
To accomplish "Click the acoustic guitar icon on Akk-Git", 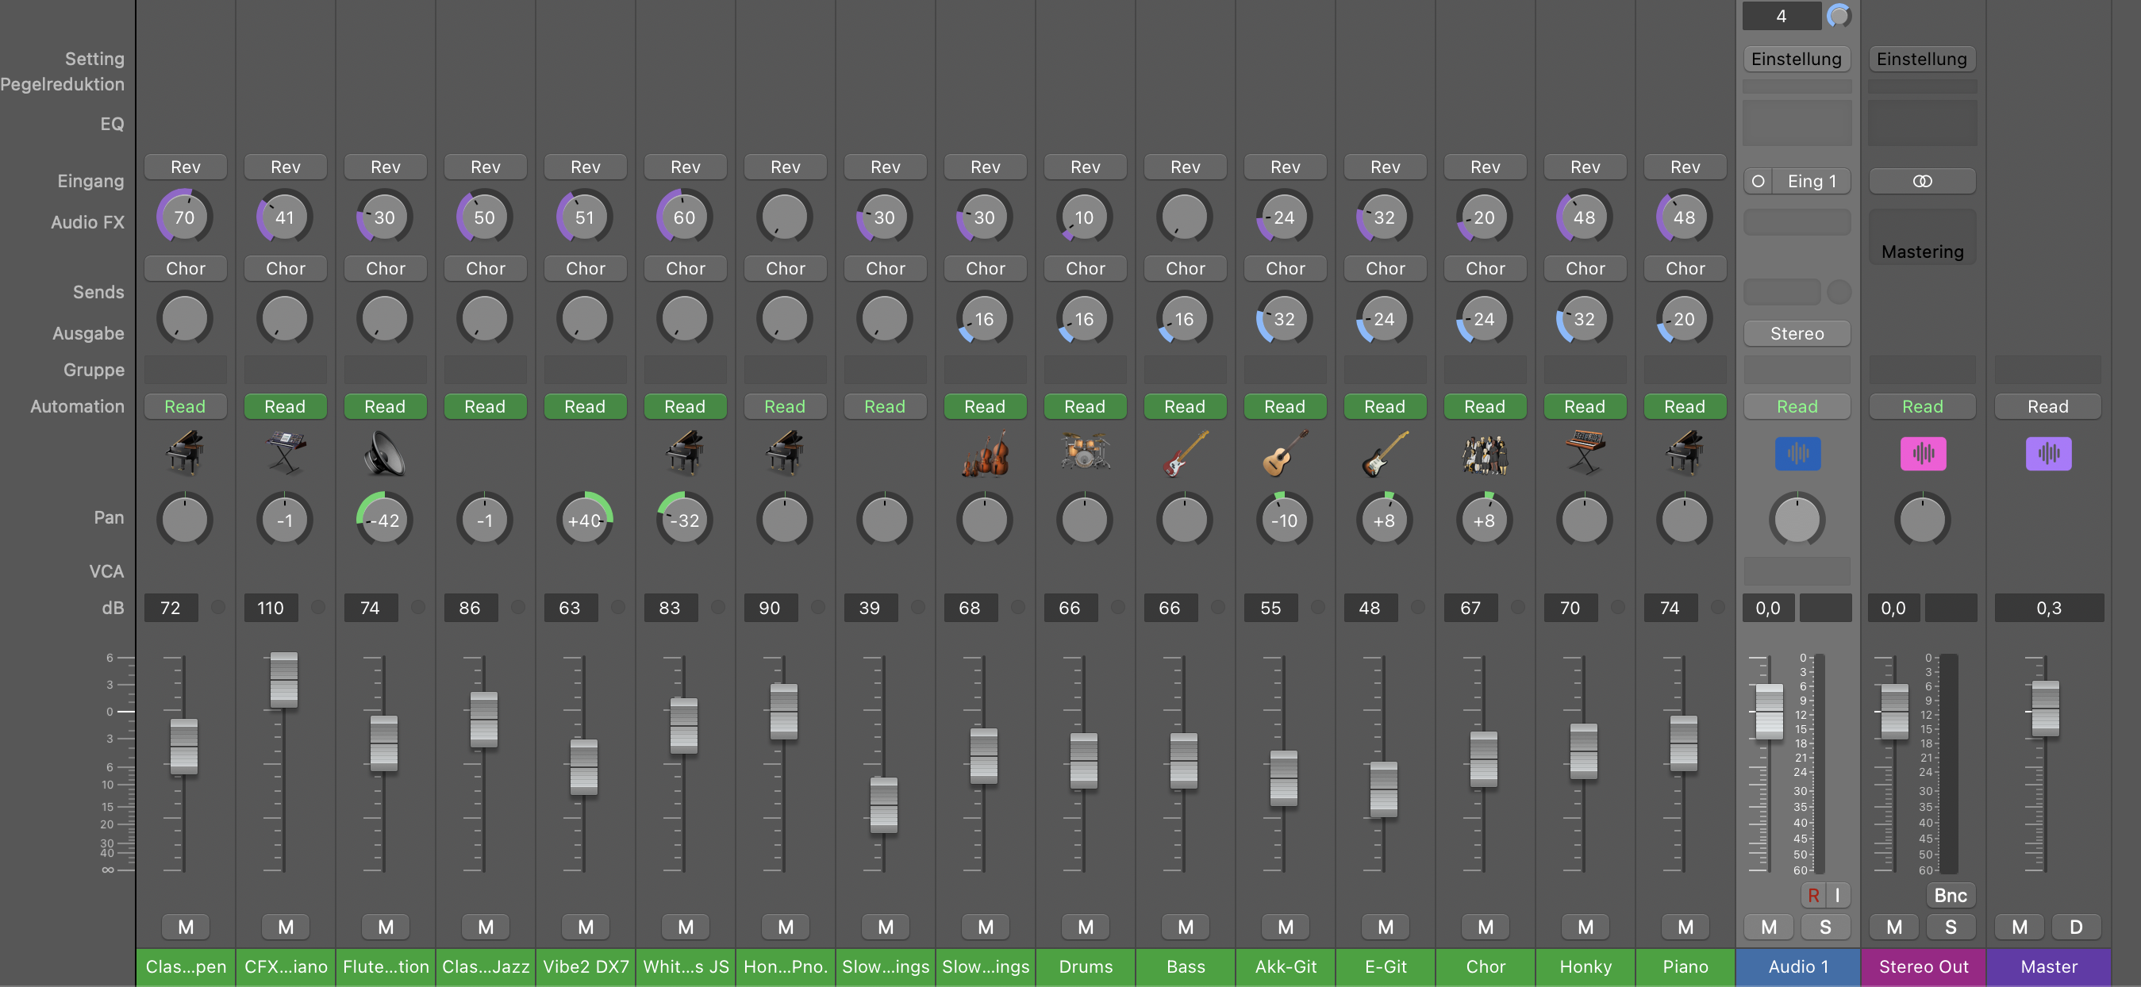I will 1285,453.
